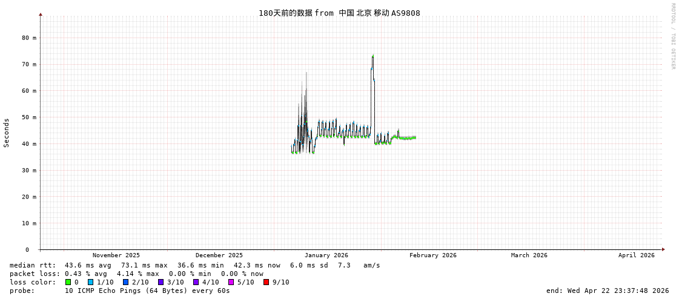Pick the swatch labeled 3/10

click(x=161, y=282)
